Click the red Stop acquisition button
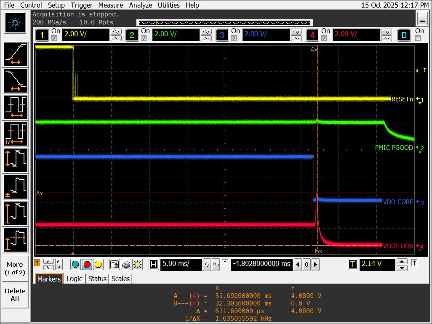Viewport: 432px width, 324px height. 87,265
